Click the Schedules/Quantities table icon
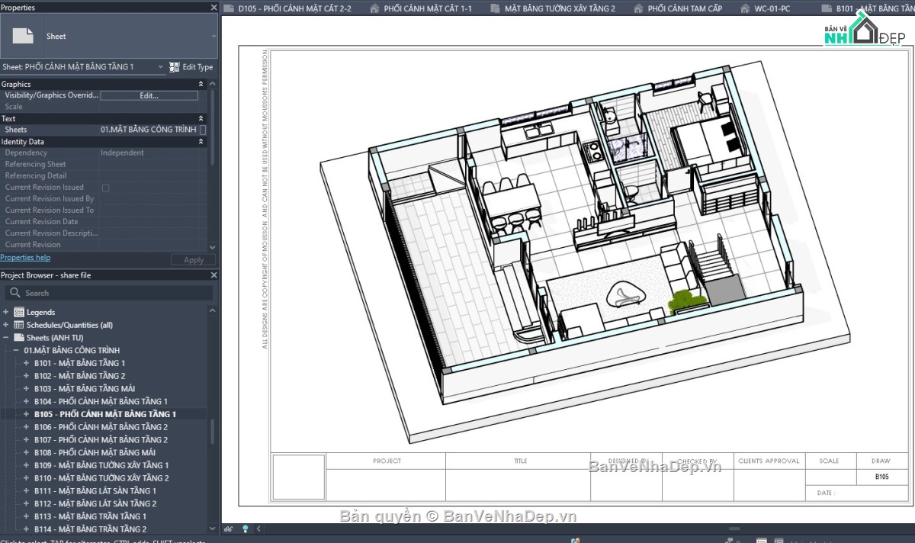Screen dimensions: 915x543 [x=19, y=325]
